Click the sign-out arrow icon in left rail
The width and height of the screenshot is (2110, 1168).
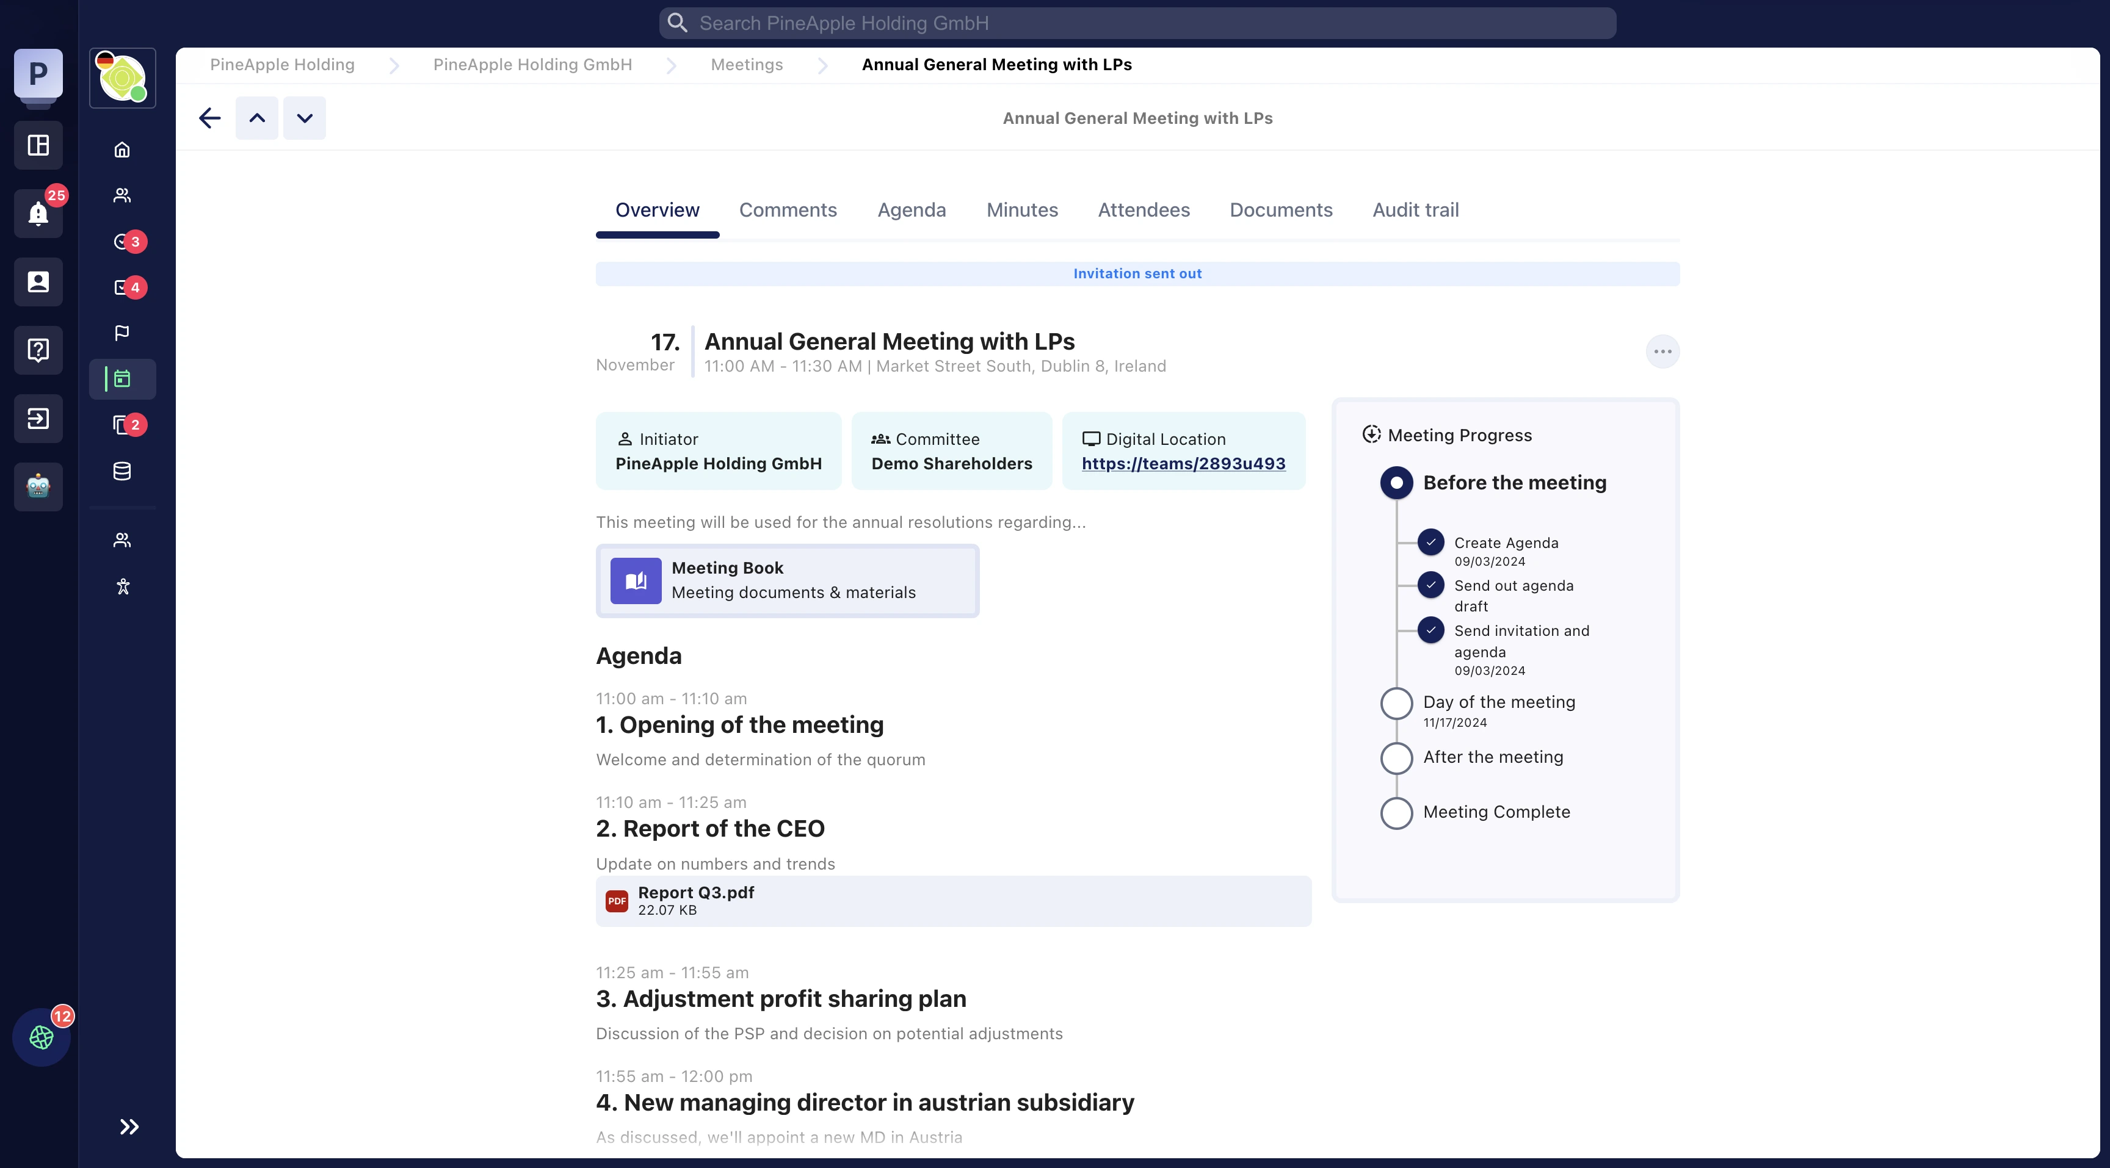(38, 418)
